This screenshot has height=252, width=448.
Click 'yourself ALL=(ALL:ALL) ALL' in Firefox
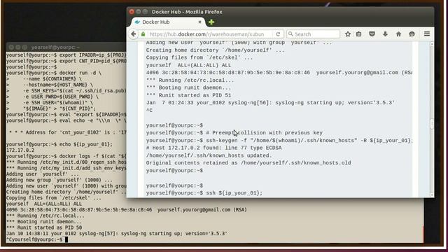point(188,65)
